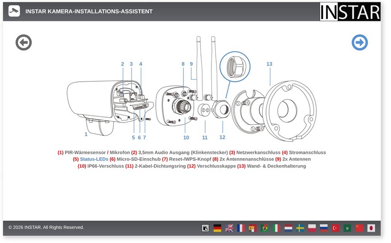Switch to Italian using the Italian flag
391x243 pixels.
(x=276, y=228)
